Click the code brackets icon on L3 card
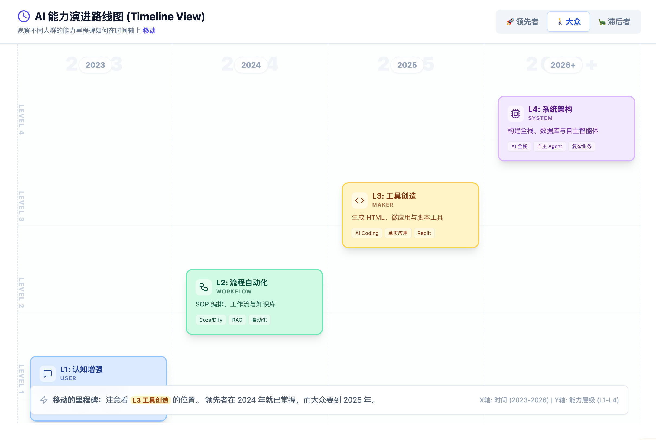The height and width of the screenshot is (440, 656). click(x=359, y=200)
